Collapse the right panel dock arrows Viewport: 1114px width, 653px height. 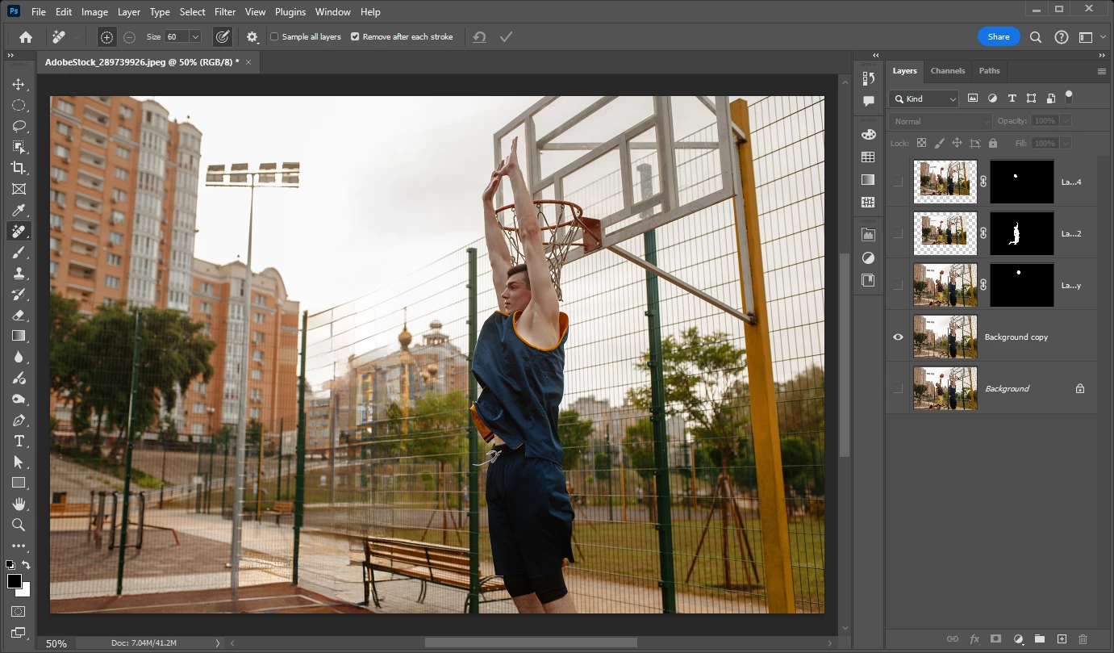click(x=1103, y=55)
